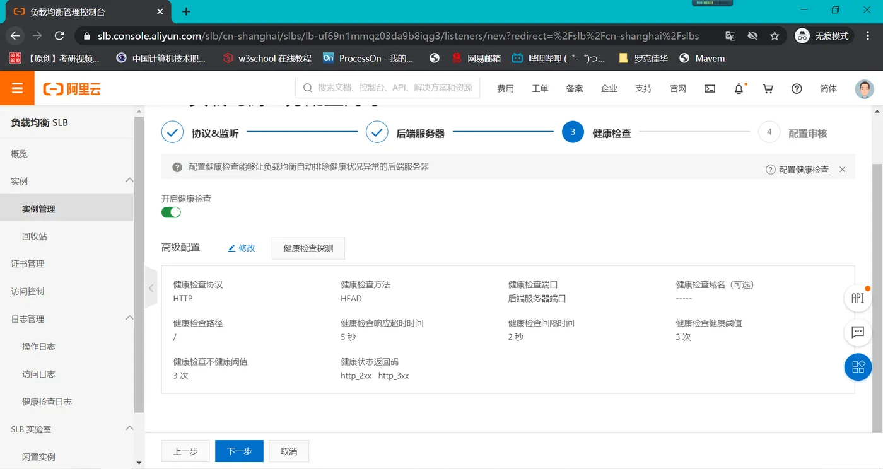
Task: Open the 考研视频 bookmark
Action: point(55,58)
